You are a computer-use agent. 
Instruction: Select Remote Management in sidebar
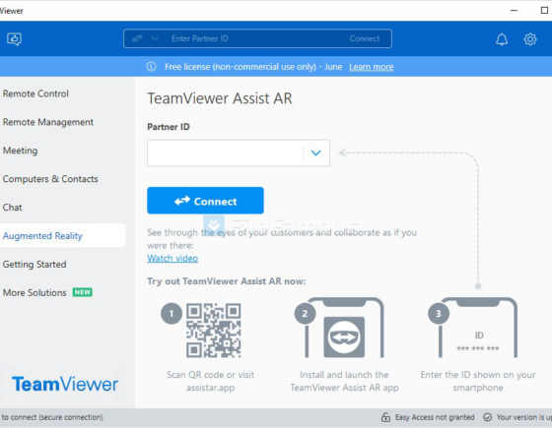[48, 122]
